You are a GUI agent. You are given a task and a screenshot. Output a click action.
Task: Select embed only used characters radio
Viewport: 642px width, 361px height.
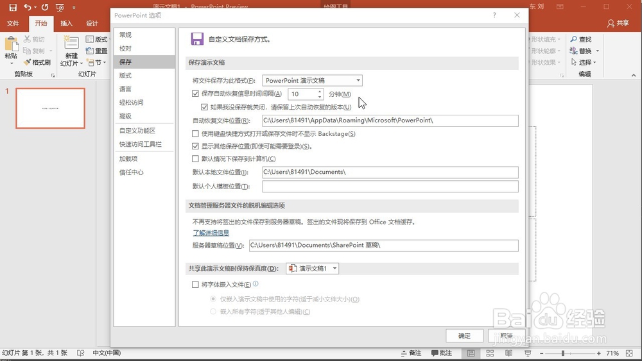(x=213, y=299)
